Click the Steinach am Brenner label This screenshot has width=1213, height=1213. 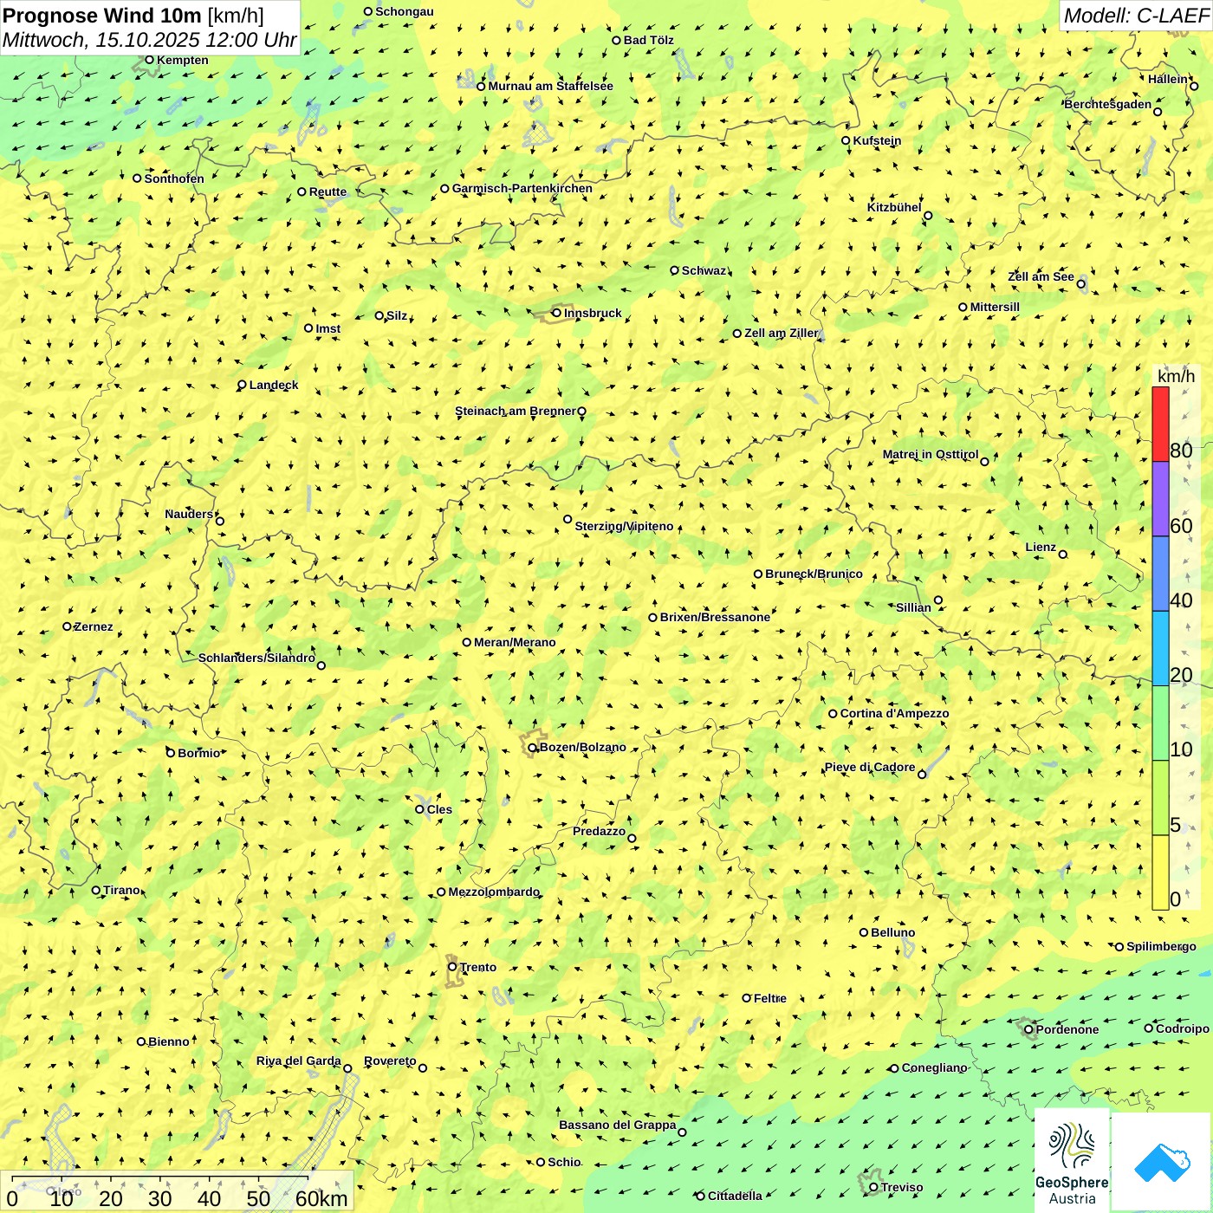516,411
